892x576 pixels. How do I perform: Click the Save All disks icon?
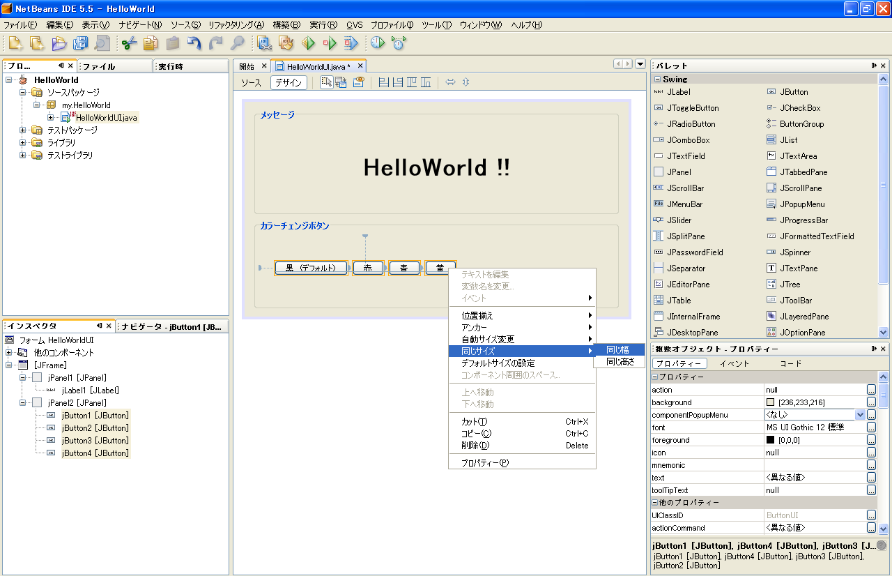tap(81, 43)
